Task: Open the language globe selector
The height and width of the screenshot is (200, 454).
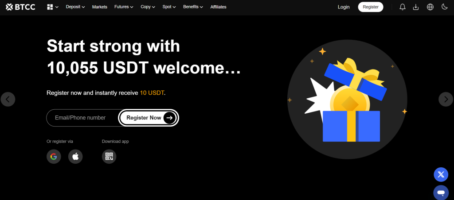Action: pos(430,7)
